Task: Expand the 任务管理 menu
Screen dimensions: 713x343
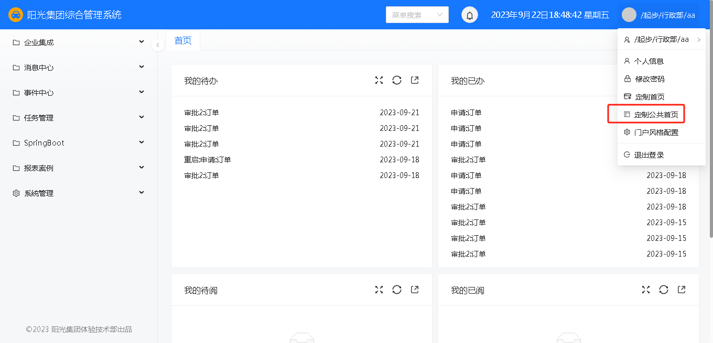Action: (x=79, y=118)
